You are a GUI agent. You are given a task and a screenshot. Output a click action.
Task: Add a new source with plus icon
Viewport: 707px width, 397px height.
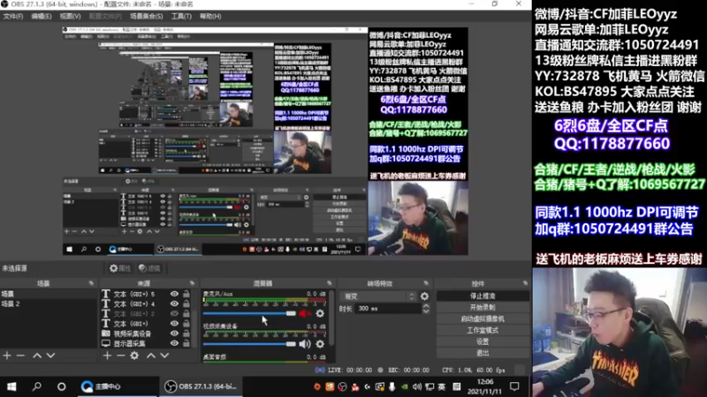tap(107, 356)
